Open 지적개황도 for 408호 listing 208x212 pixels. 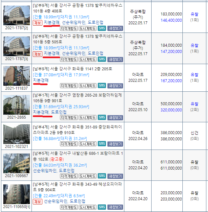click(69, 28)
